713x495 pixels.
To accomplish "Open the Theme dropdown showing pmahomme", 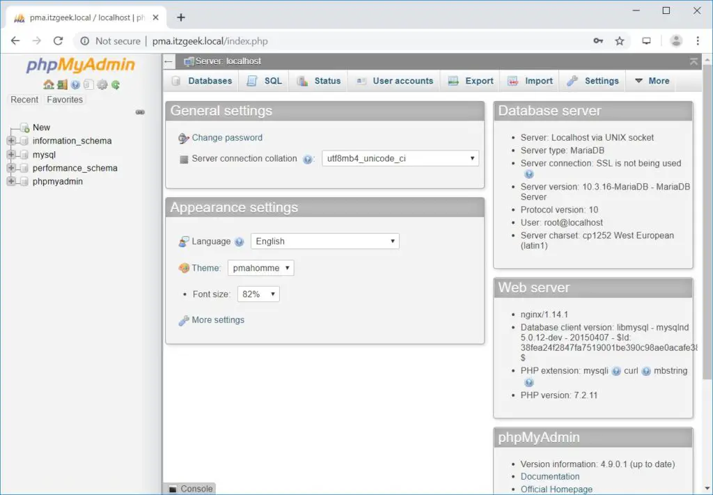I will pos(260,268).
